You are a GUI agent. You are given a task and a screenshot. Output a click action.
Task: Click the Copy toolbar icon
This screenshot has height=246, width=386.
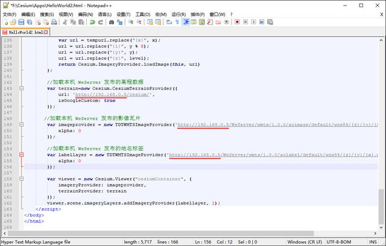[73, 22]
